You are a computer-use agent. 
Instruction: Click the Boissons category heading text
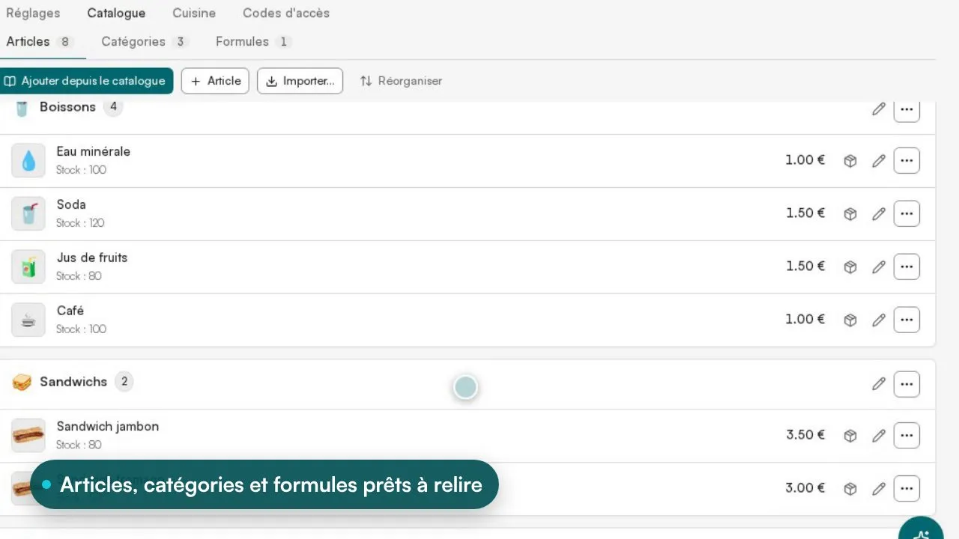coord(67,107)
